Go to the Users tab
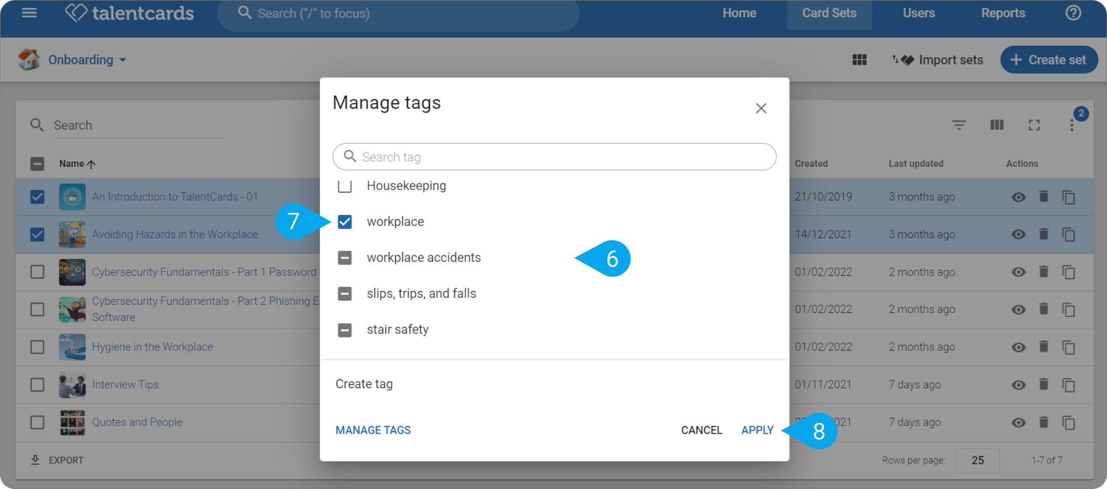The width and height of the screenshot is (1107, 489). 918,13
